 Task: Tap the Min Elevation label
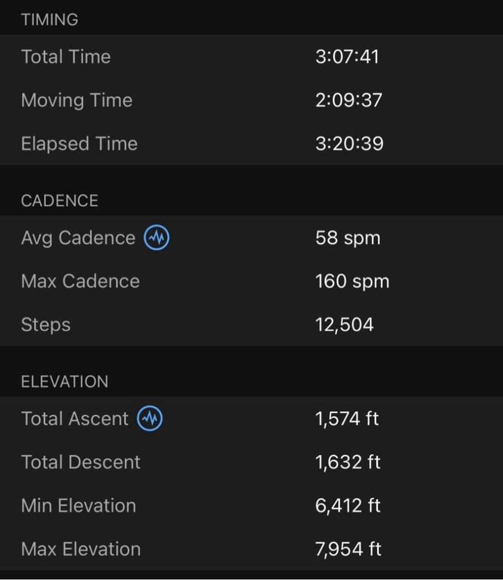pyautogui.click(x=78, y=506)
